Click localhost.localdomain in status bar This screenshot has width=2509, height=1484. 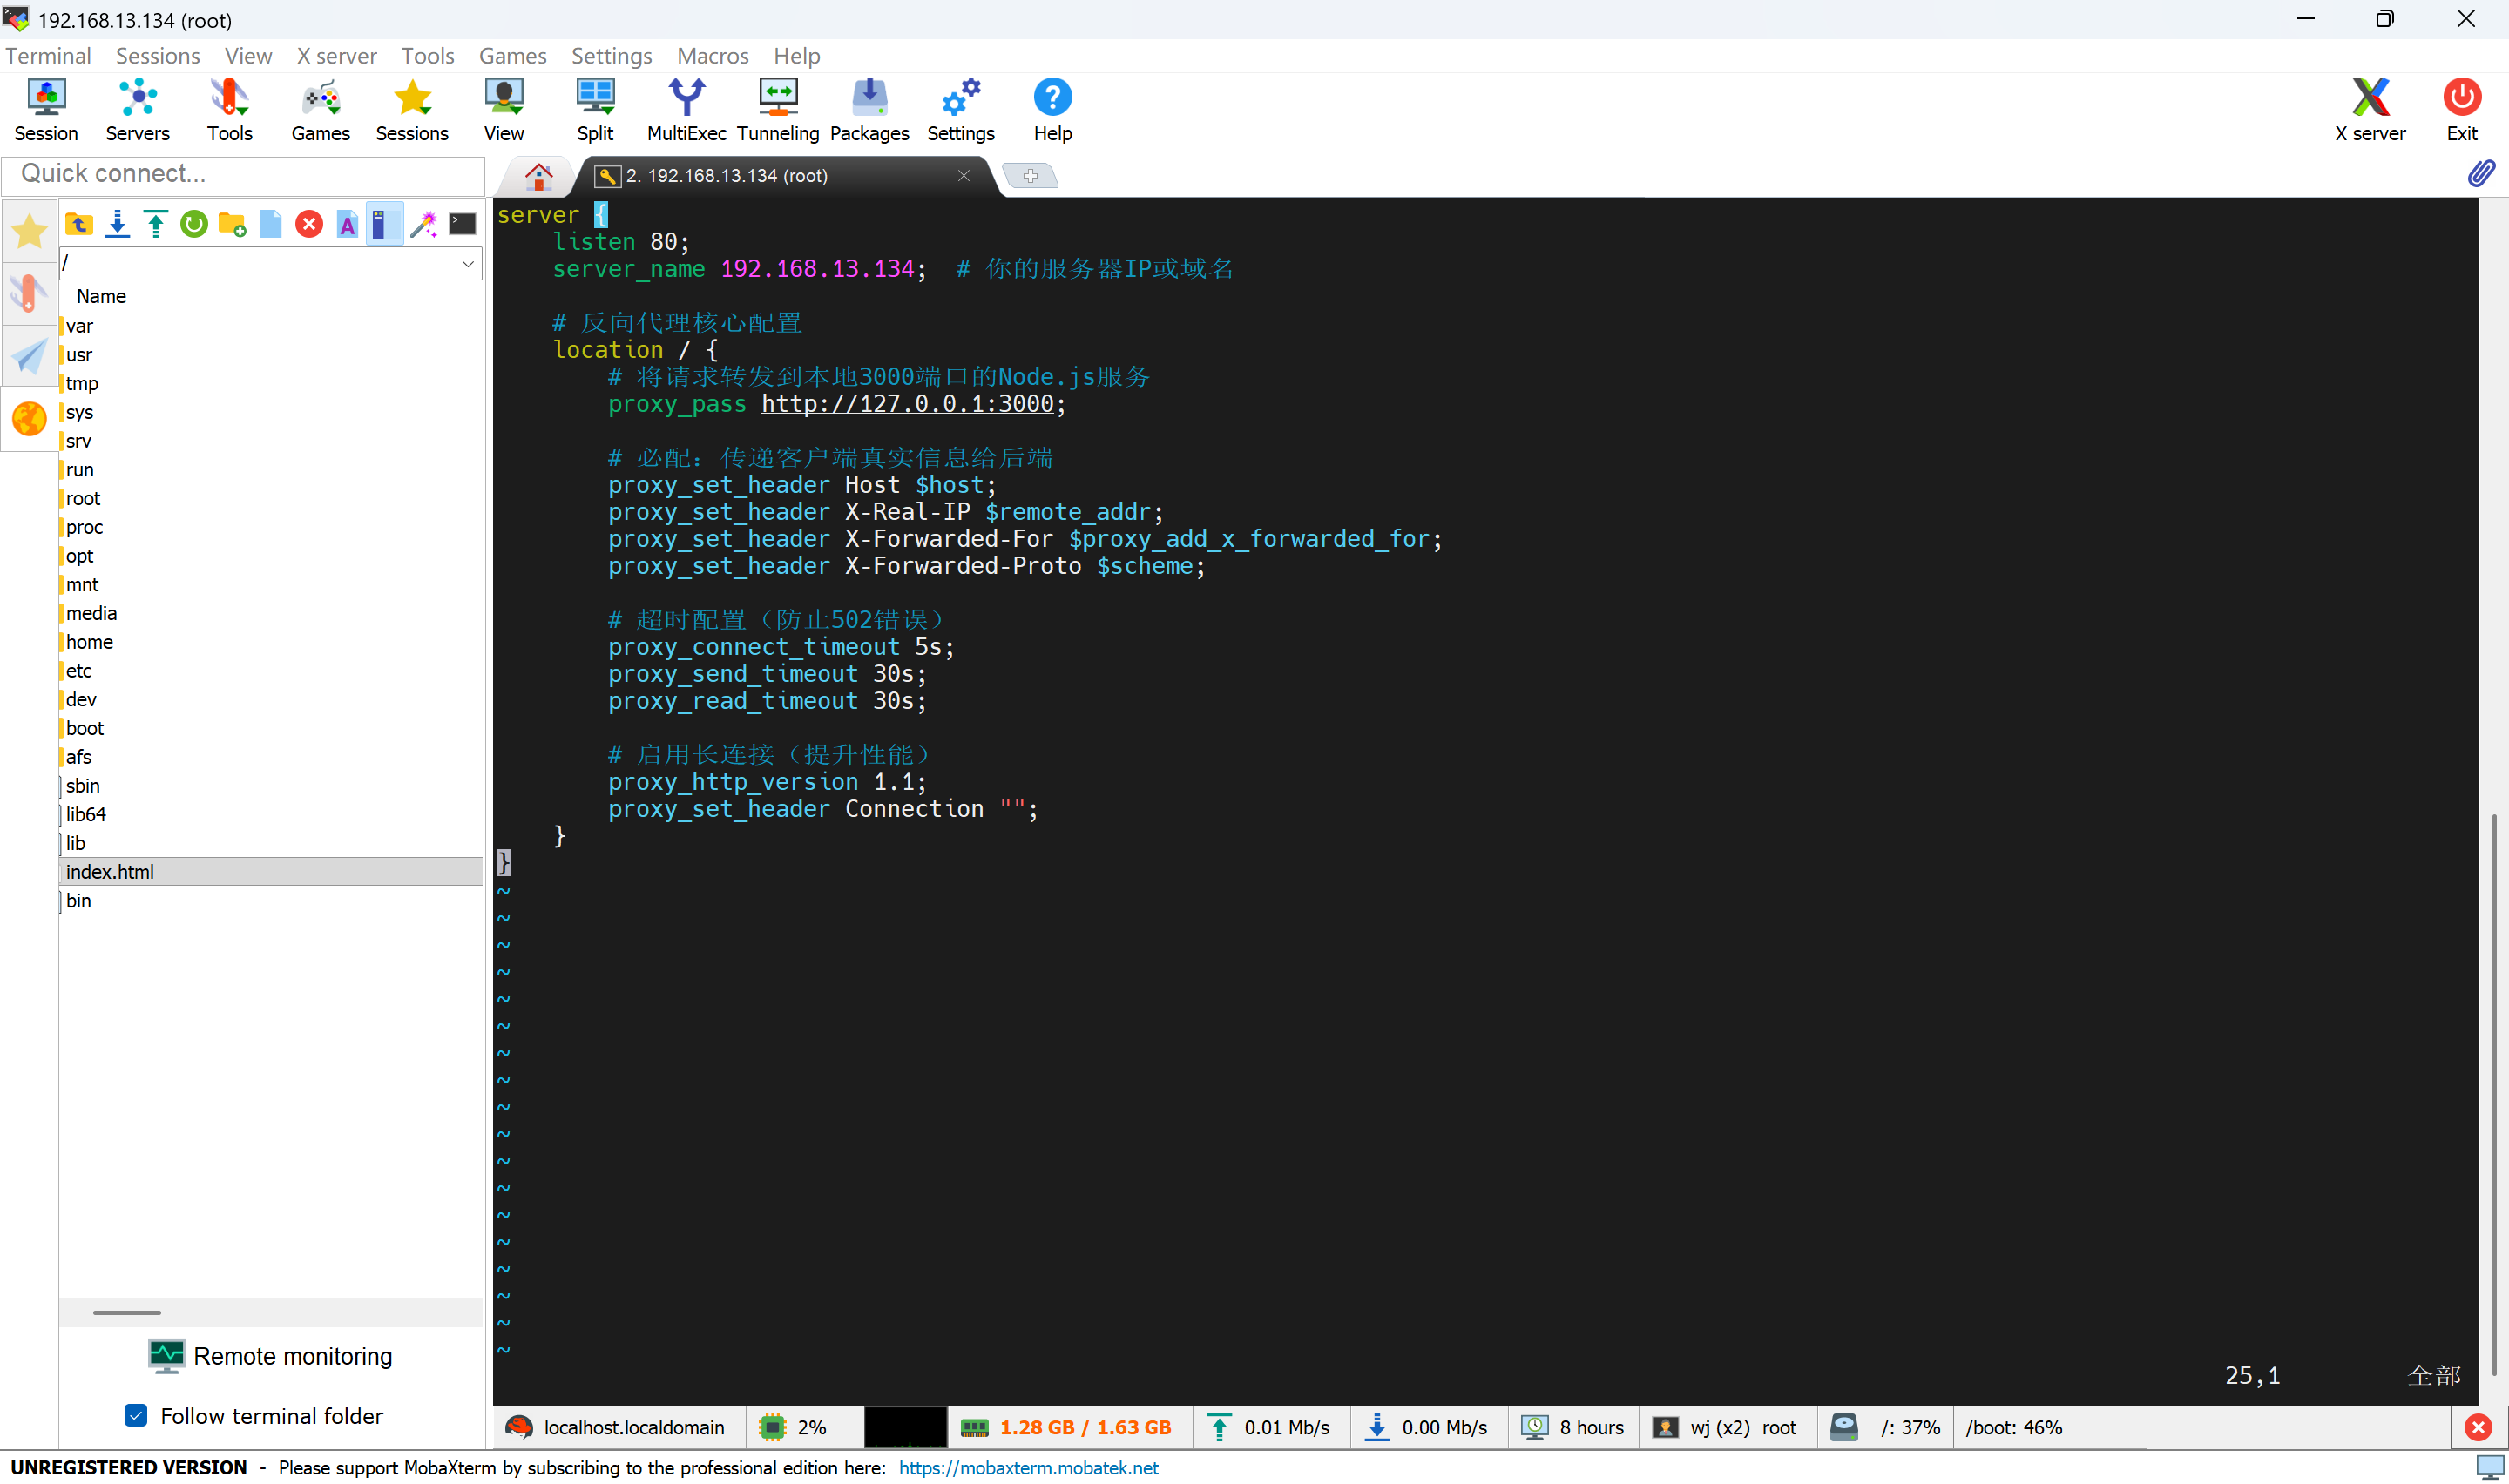point(616,1427)
